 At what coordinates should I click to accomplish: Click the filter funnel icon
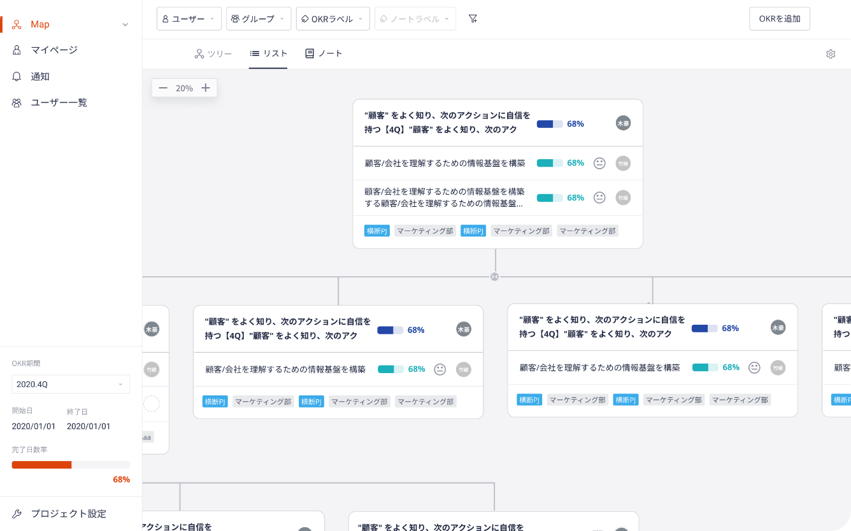[473, 18]
